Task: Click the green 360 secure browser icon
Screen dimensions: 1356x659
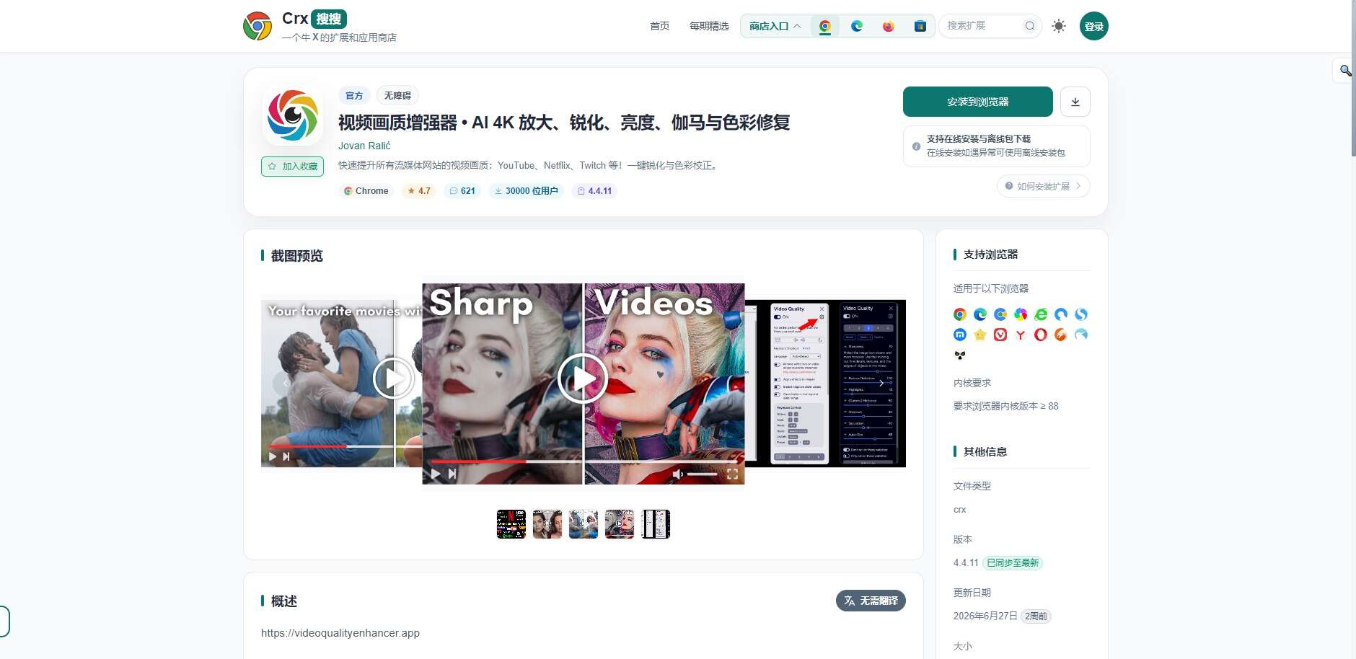Action: click(x=1041, y=314)
